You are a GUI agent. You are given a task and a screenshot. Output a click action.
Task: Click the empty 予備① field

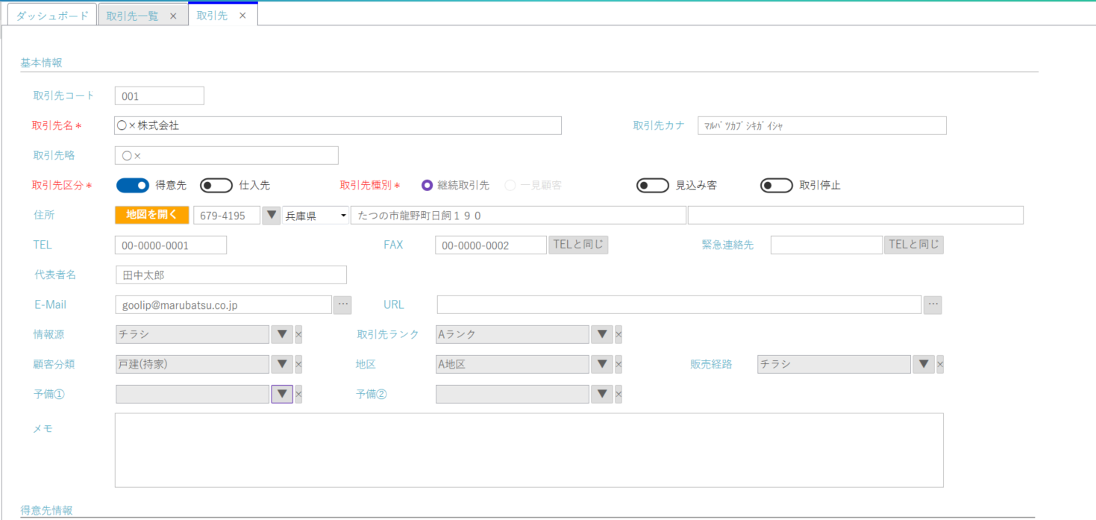point(192,394)
